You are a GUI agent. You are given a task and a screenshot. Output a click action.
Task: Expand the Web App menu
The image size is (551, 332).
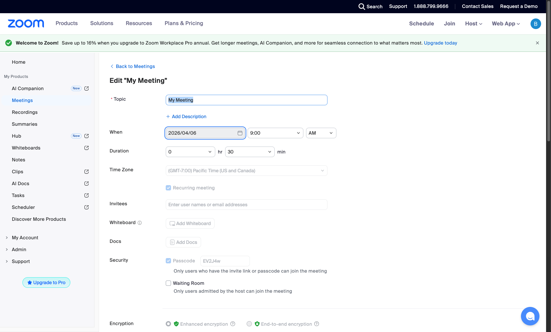point(506,24)
